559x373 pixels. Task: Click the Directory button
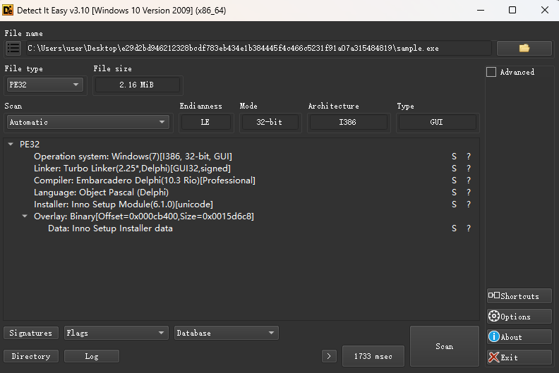click(x=31, y=356)
